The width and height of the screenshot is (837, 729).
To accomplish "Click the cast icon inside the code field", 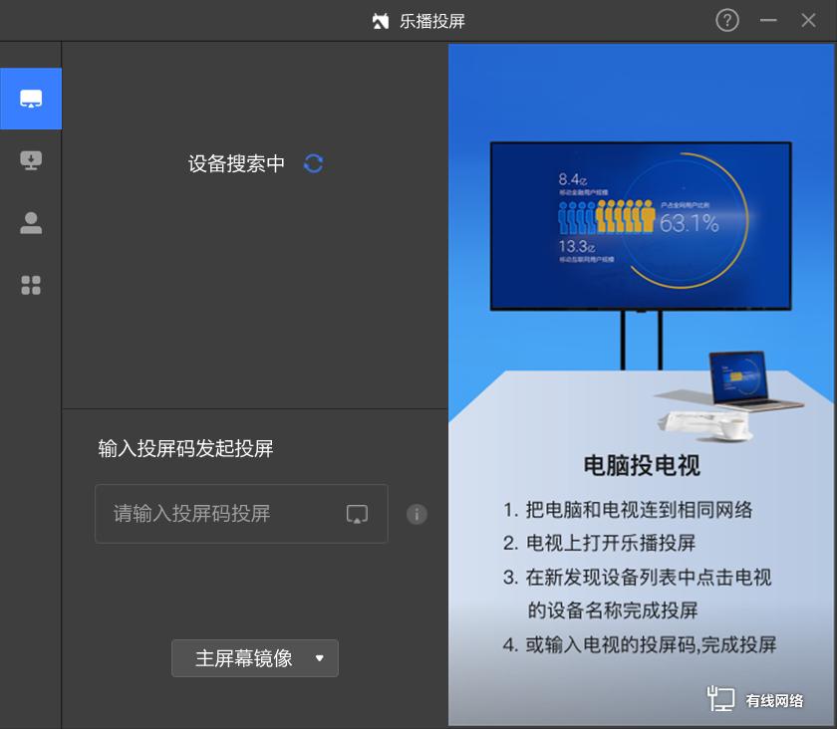I will [x=357, y=515].
